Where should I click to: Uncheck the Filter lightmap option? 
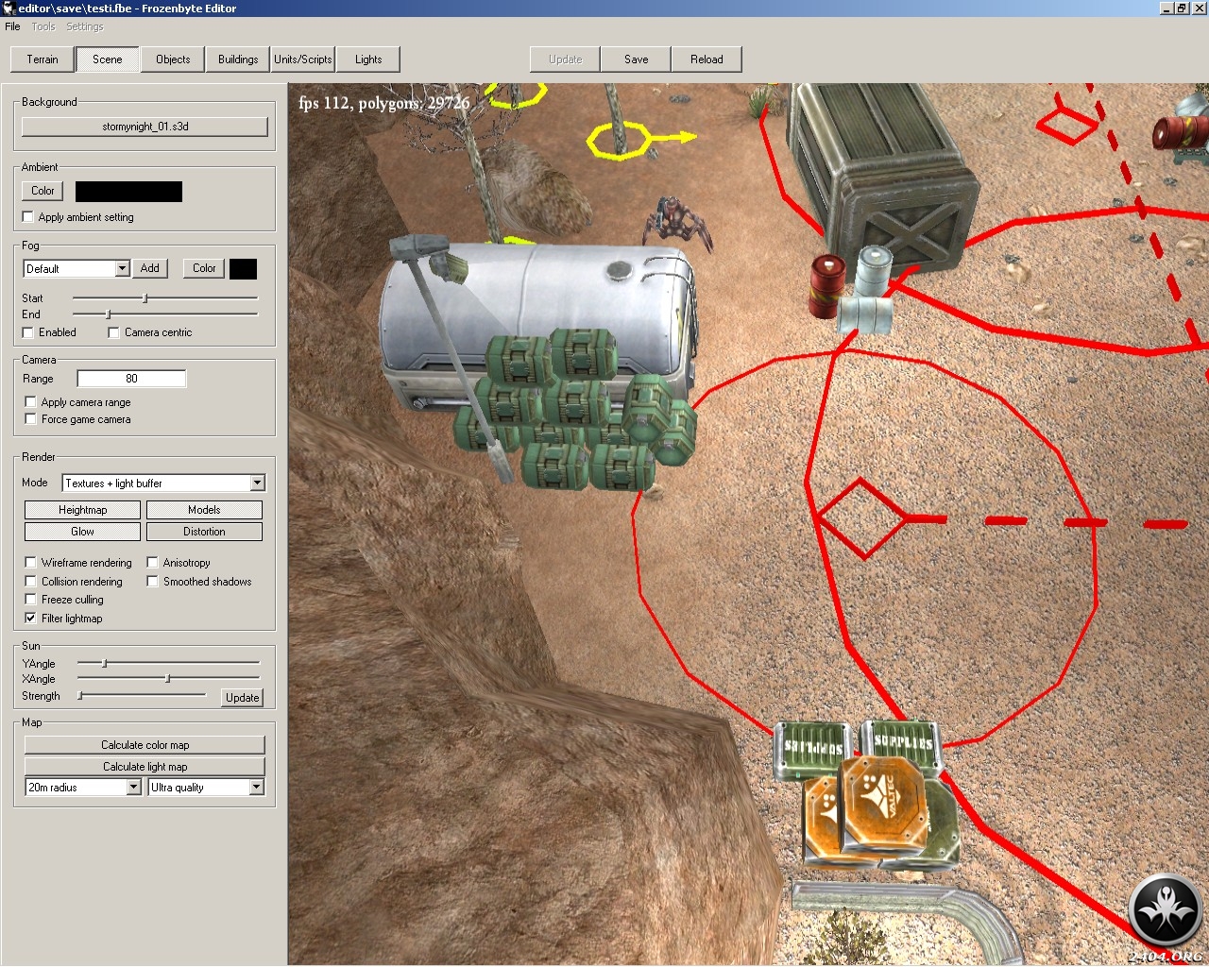coord(31,619)
